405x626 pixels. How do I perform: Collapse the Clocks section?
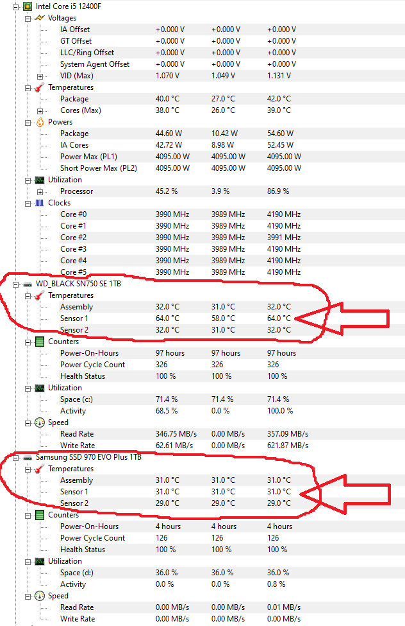pos(28,203)
